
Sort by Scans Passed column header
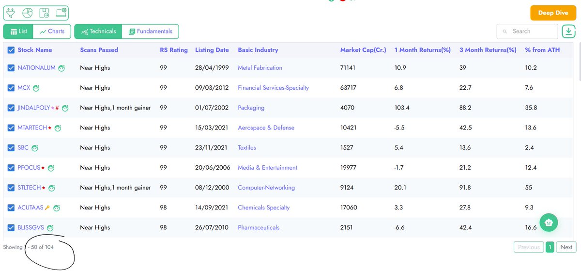coord(99,50)
